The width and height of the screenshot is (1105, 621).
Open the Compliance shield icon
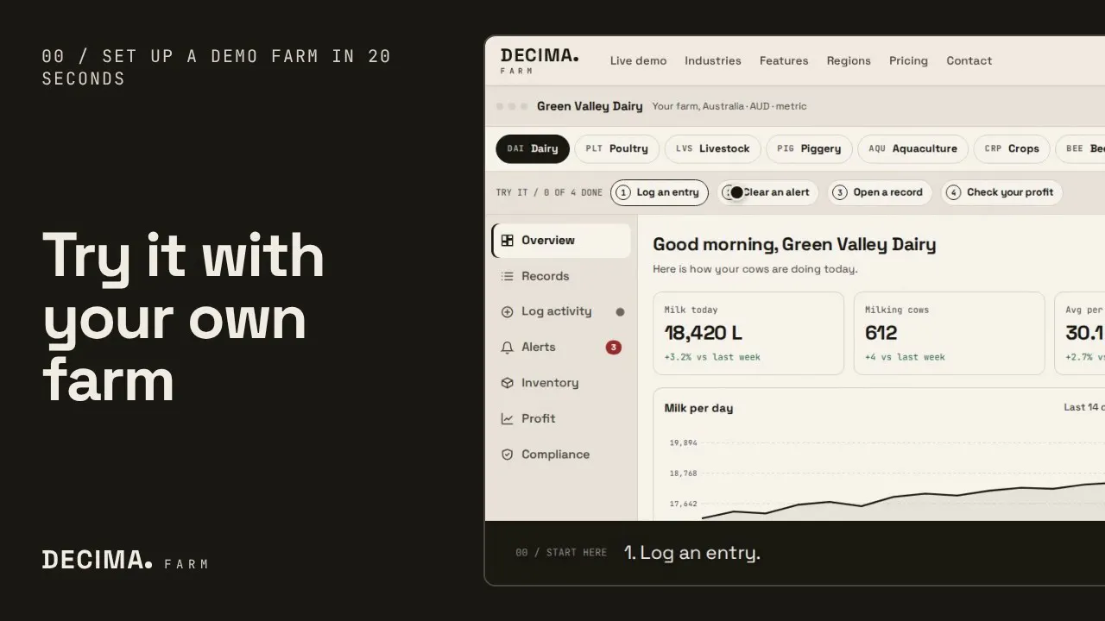click(x=507, y=455)
